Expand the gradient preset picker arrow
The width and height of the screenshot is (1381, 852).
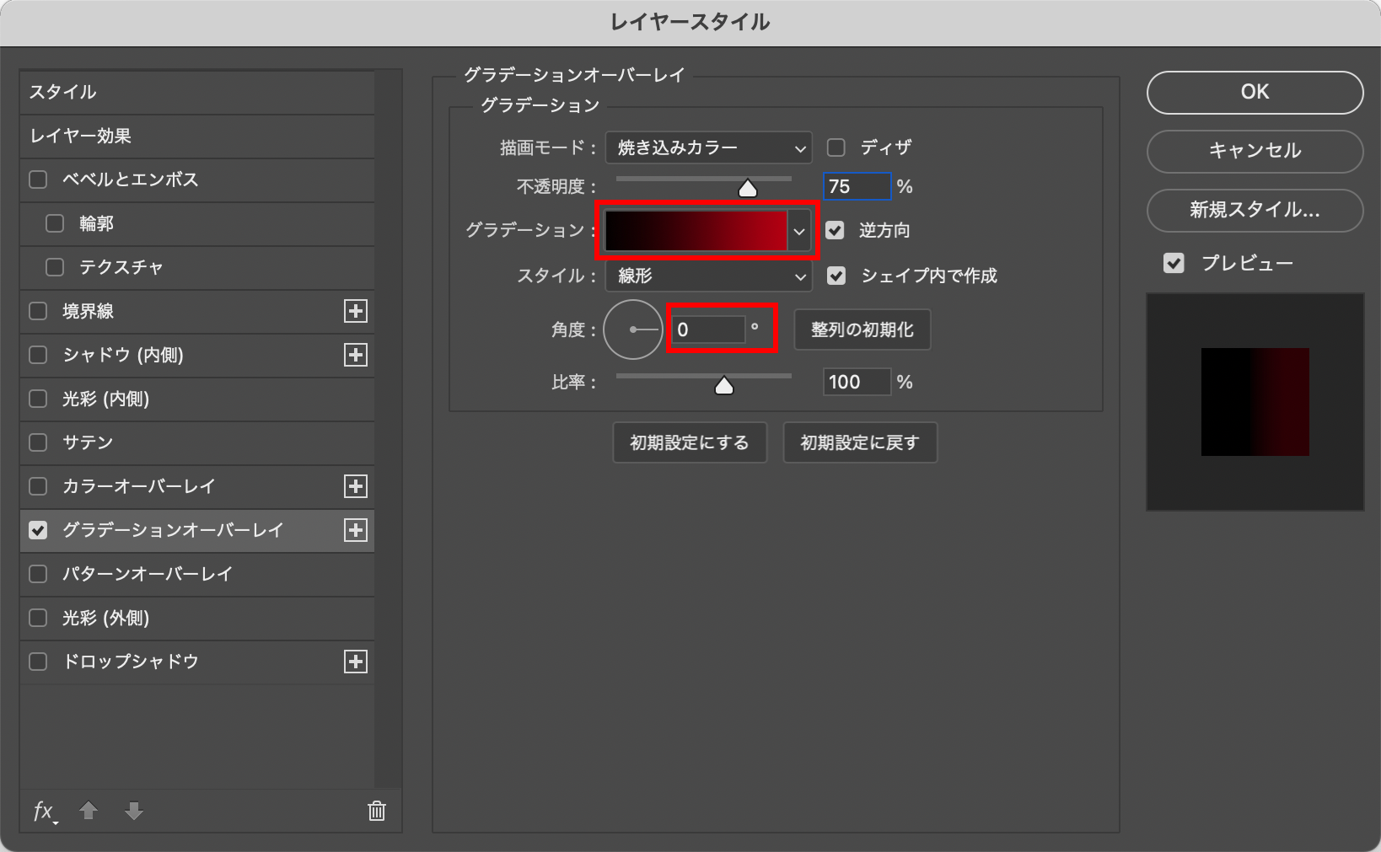pos(799,231)
